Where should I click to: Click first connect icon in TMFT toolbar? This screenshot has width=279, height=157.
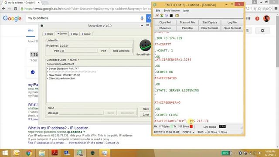coord(157,16)
